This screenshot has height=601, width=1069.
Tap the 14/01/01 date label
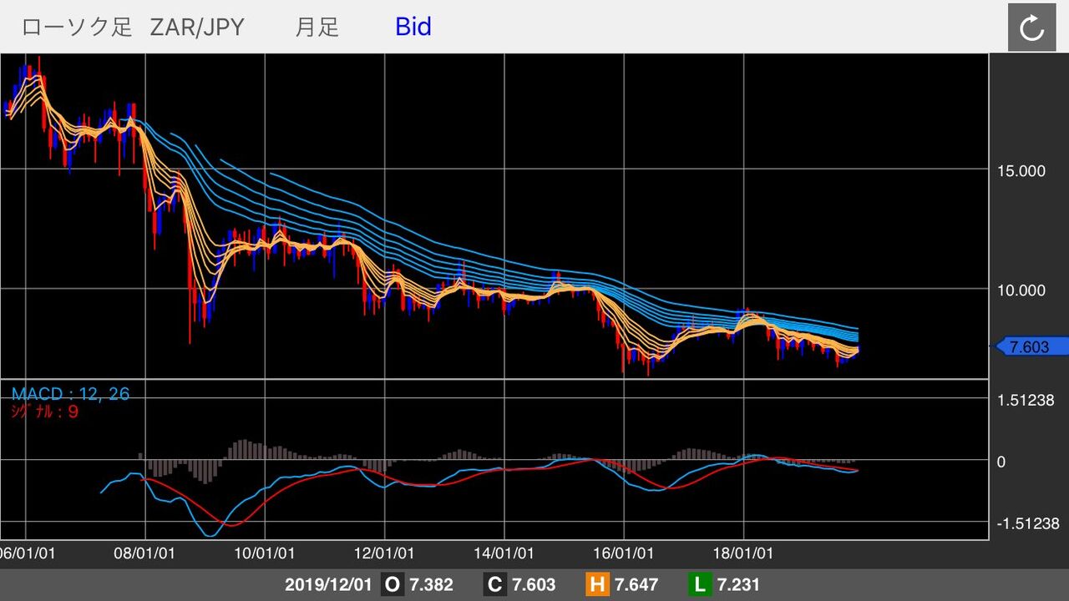pos(504,553)
